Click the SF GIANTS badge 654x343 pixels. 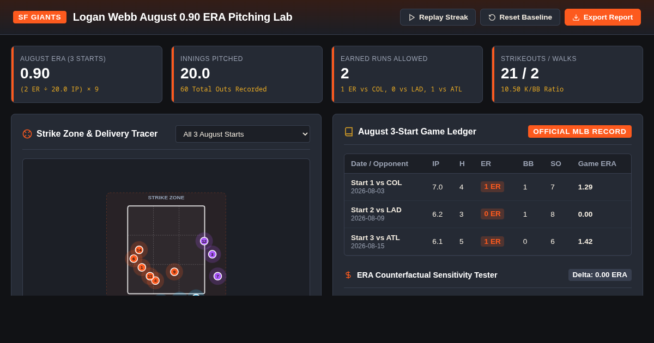(40, 17)
